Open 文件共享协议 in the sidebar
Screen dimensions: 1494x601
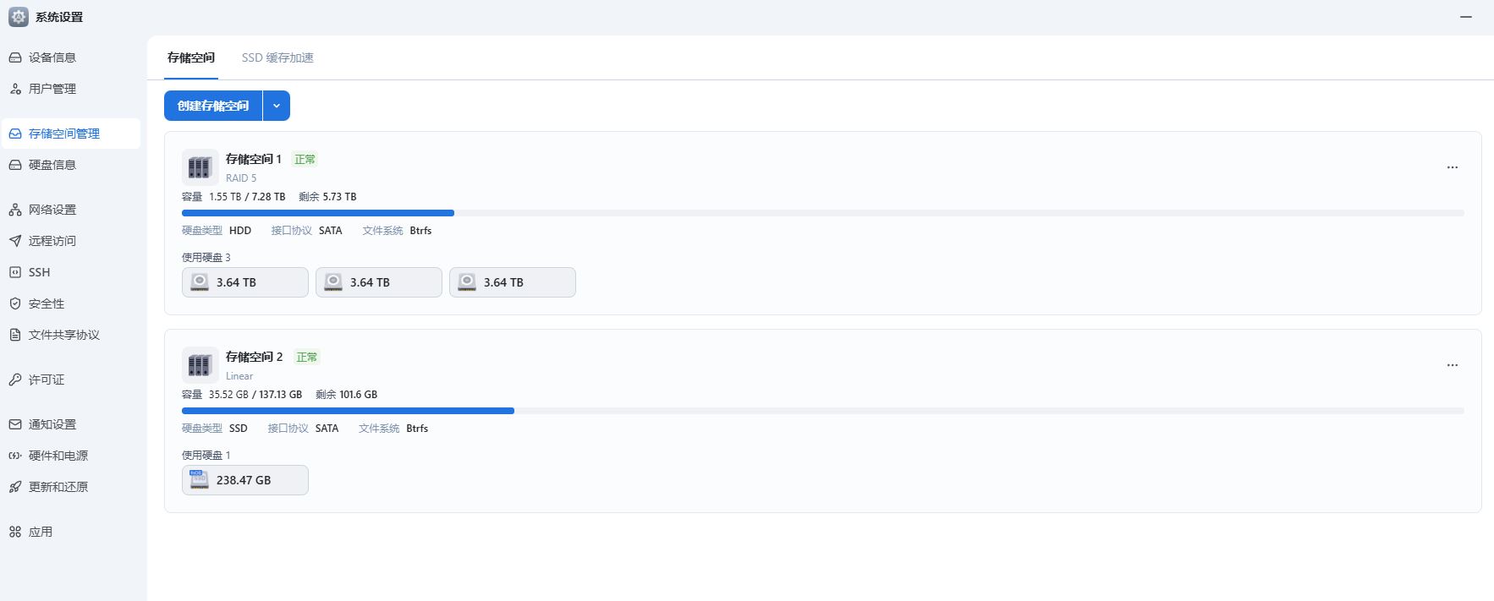63,335
